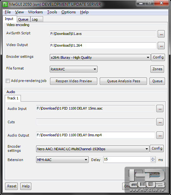Enable Add pre-rendering job checkbox
This screenshot has width=171, height=195.
8,81
